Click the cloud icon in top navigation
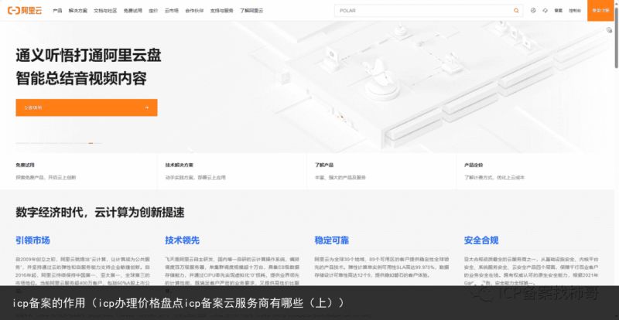The image size is (619, 320). click(x=545, y=11)
